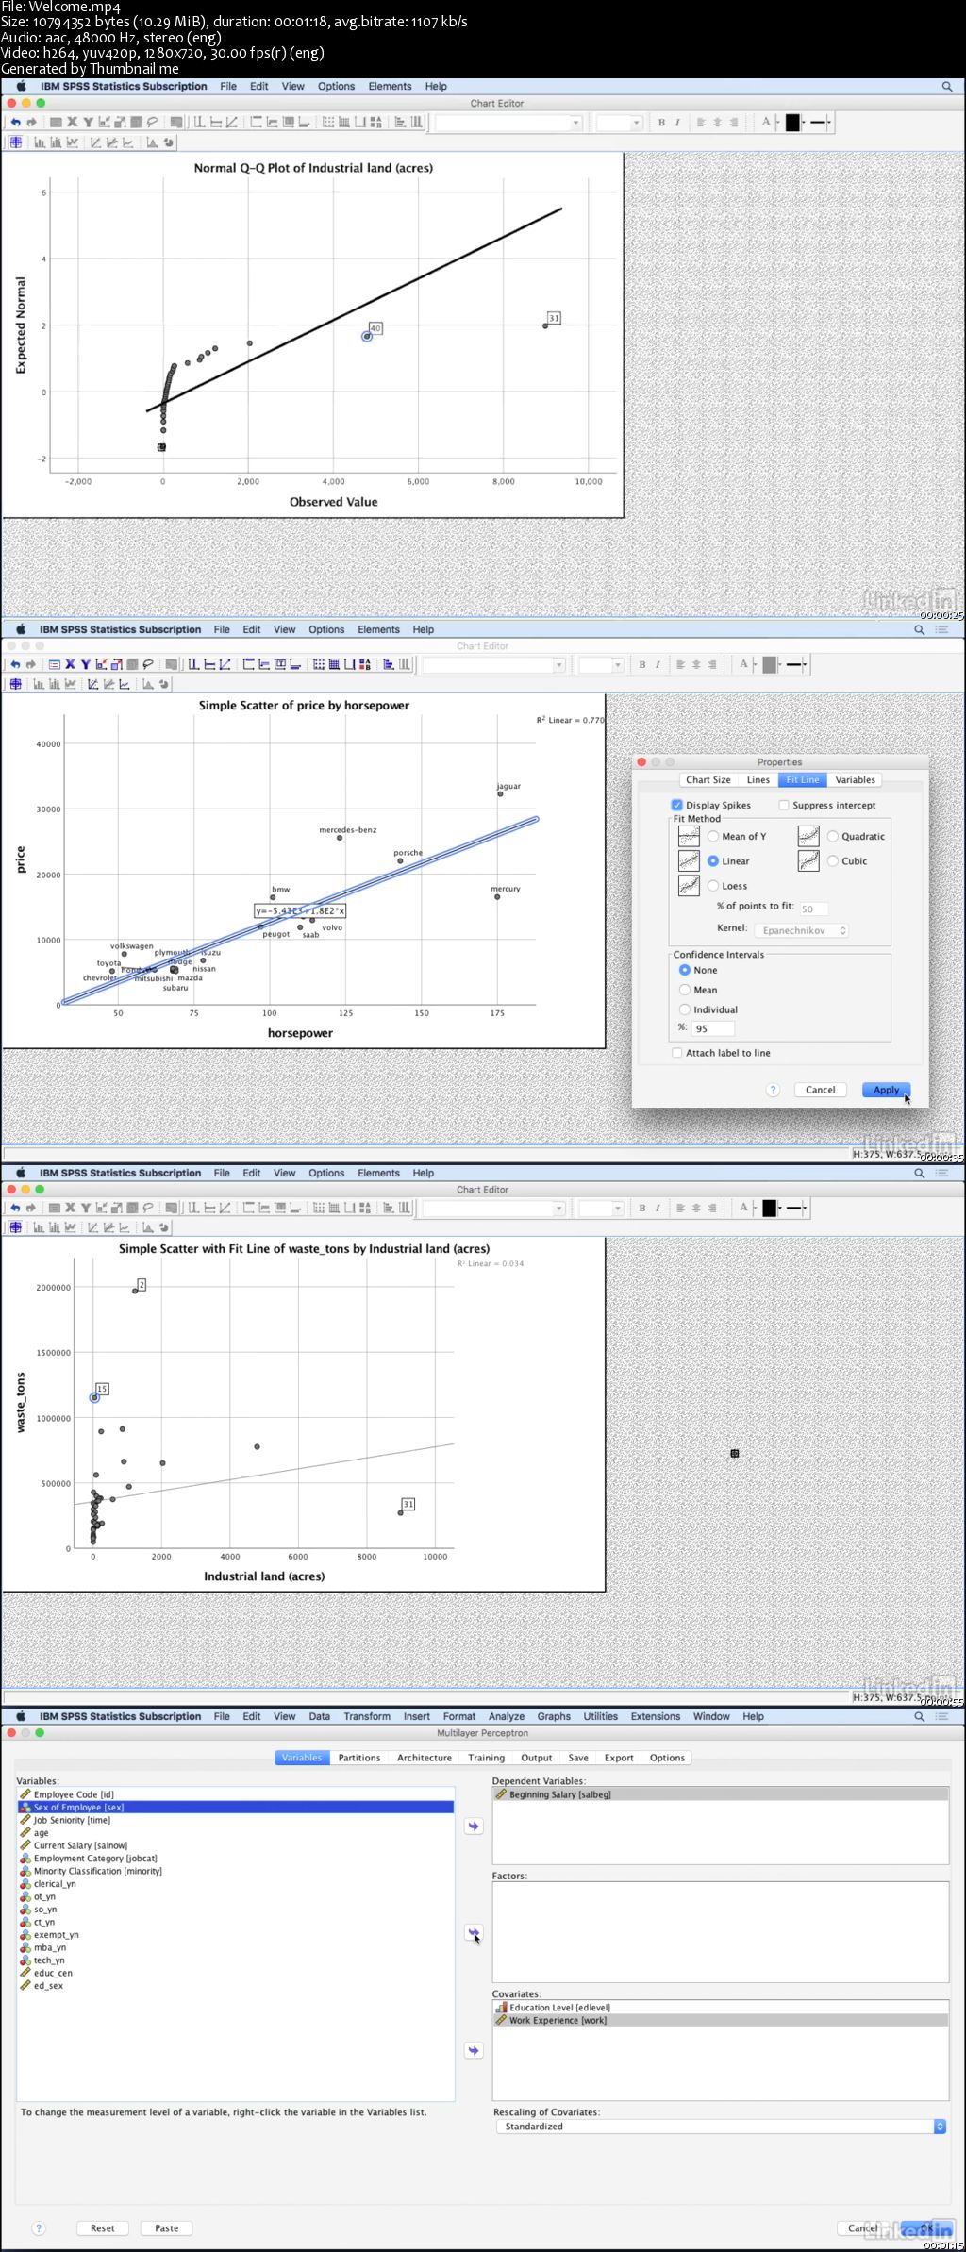Open the Kernel Epanechnikov dropdown
This screenshot has height=2252, width=966.
pyautogui.click(x=802, y=930)
